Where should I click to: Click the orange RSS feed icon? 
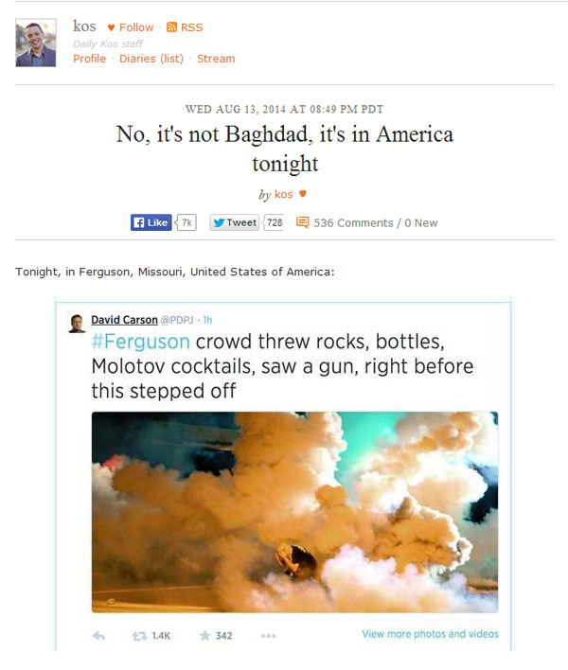point(171,26)
